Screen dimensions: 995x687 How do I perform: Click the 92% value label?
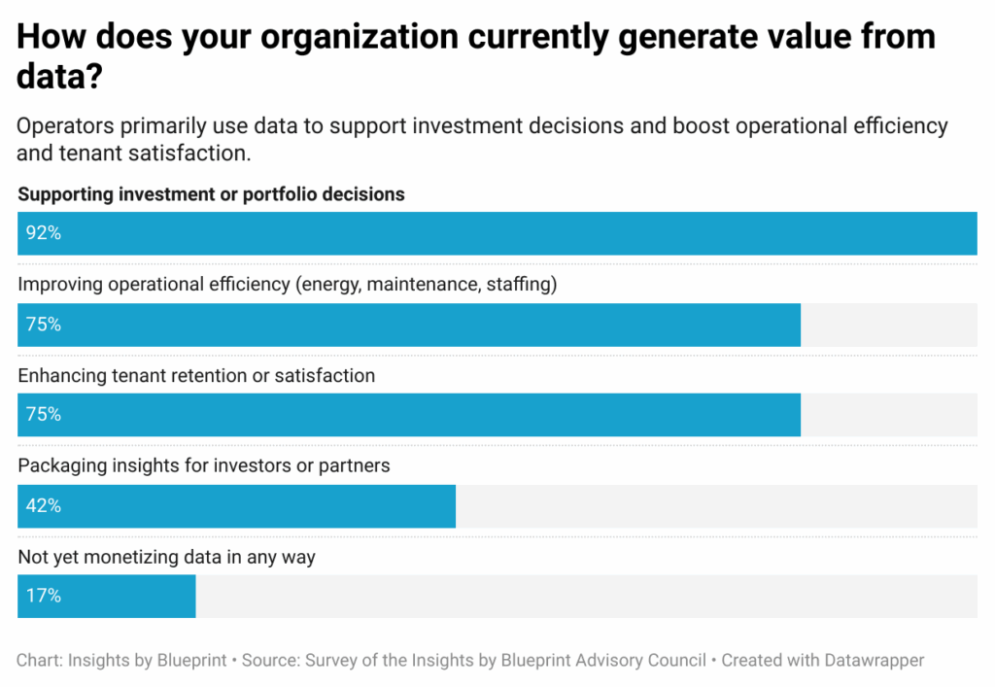click(44, 234)
